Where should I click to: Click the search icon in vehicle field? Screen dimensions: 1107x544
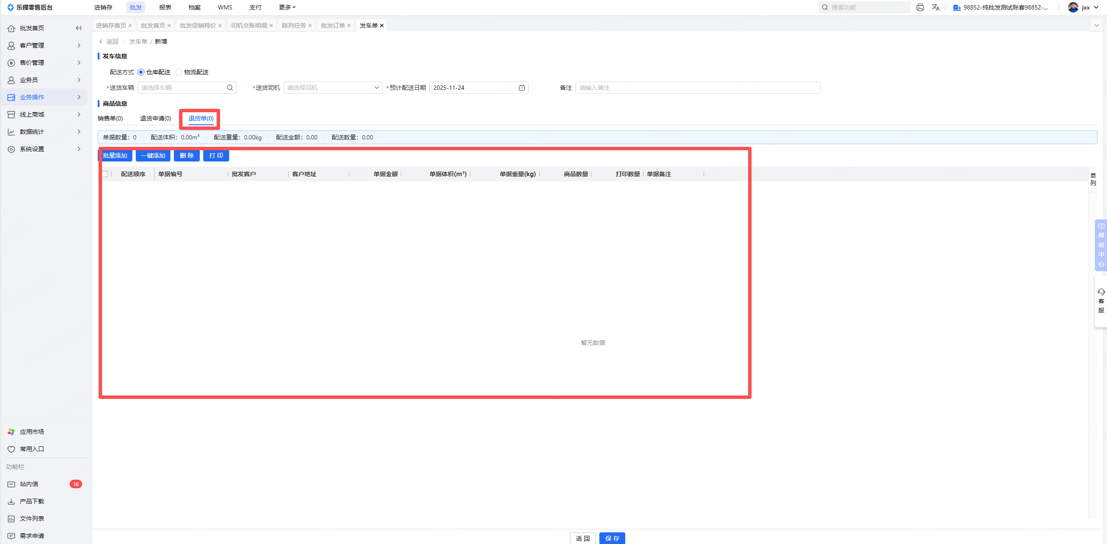(x=230, y=88)
